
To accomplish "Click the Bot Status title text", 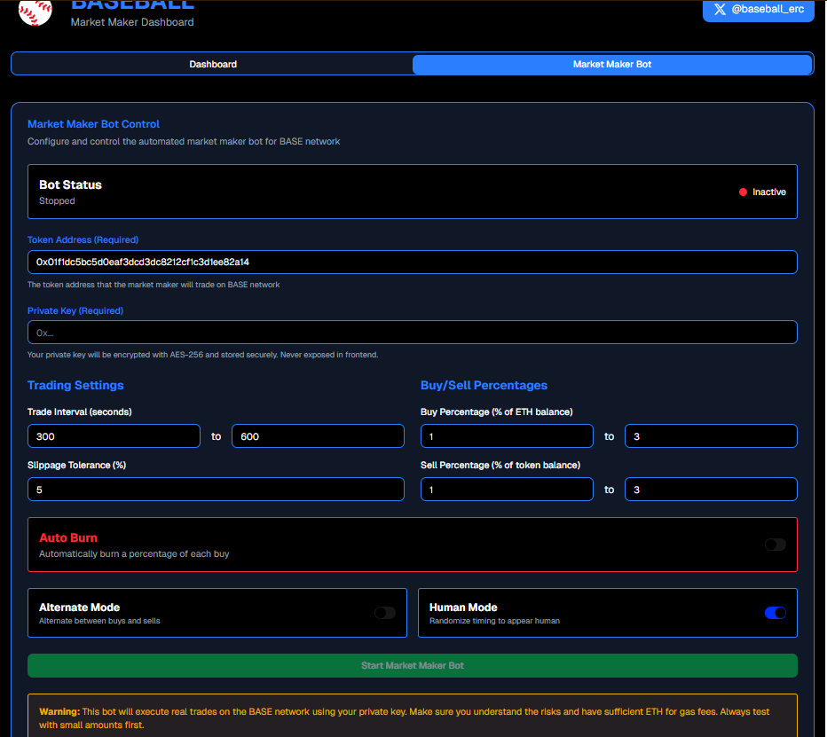I will pyautogui.click(x=70, y=185).
